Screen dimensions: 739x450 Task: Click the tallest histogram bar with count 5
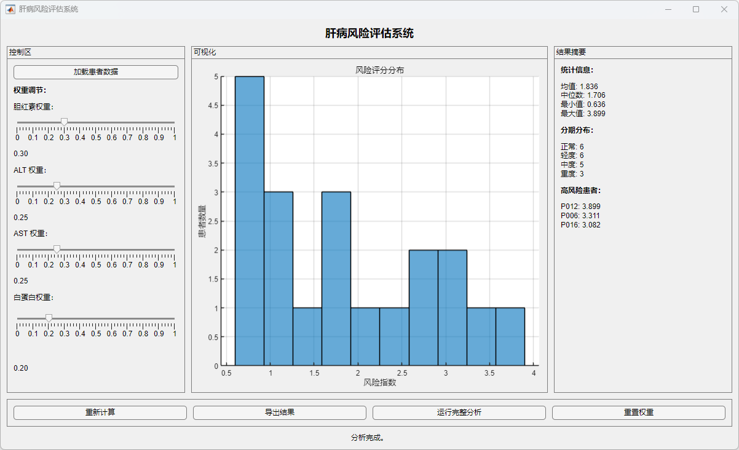point(250,221)
